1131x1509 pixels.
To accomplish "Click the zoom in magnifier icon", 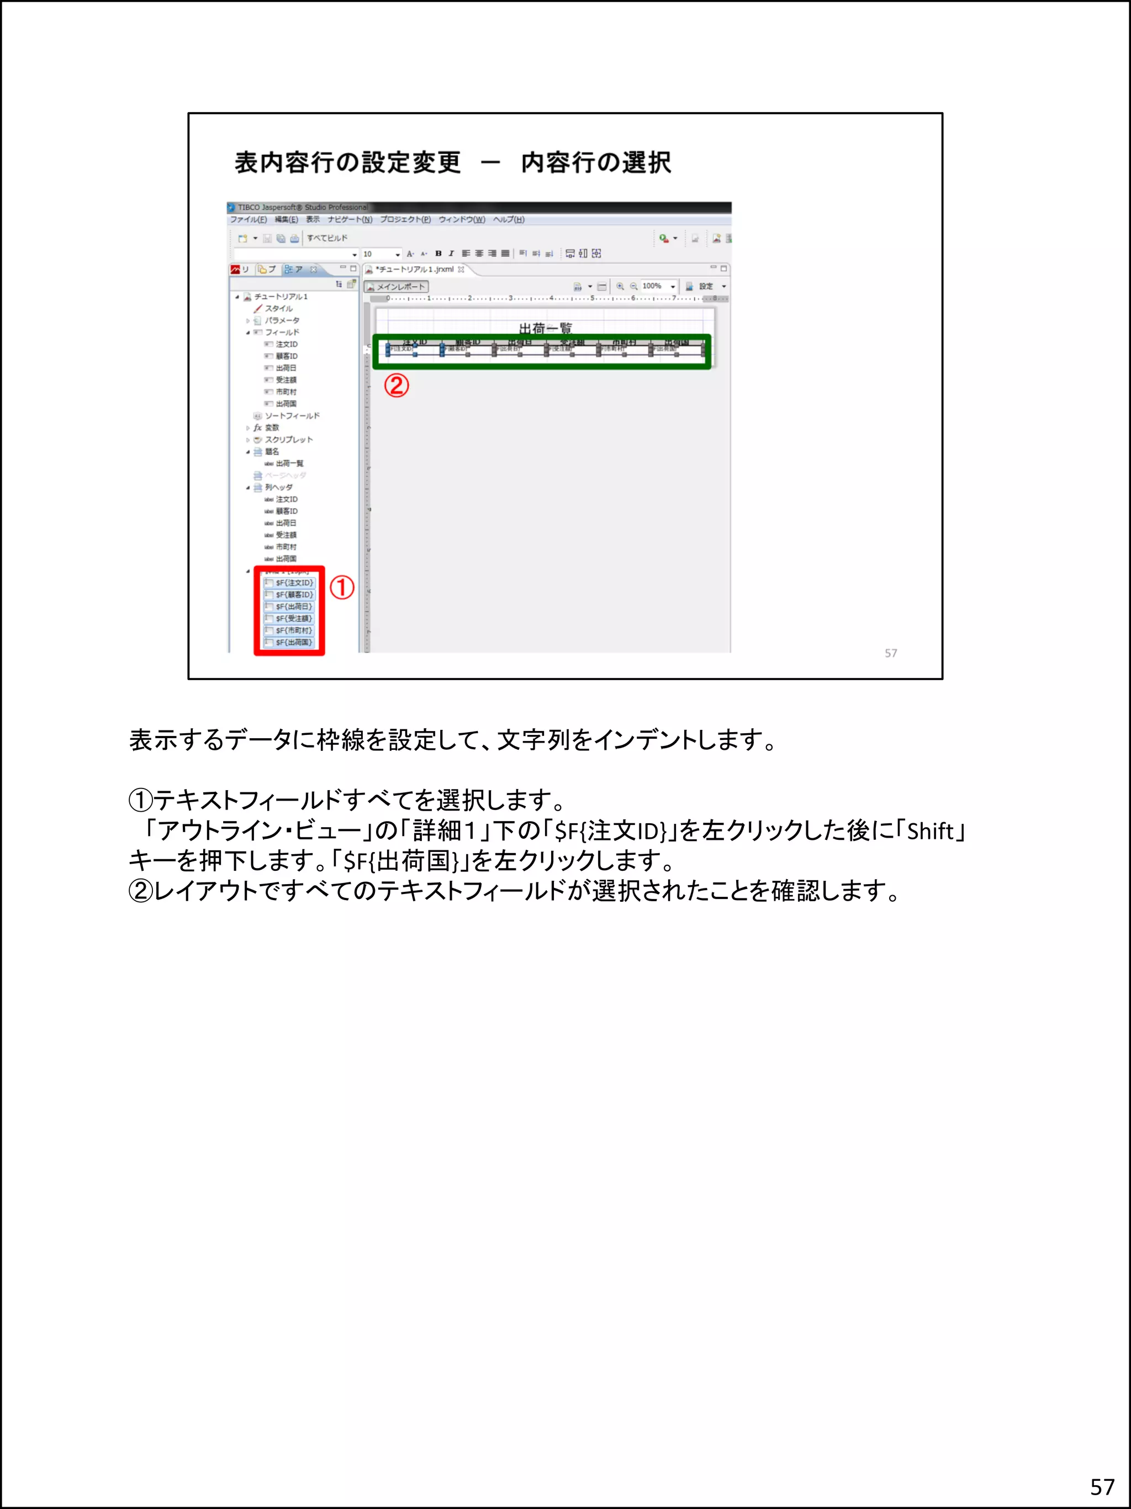I will pos(620,287).
